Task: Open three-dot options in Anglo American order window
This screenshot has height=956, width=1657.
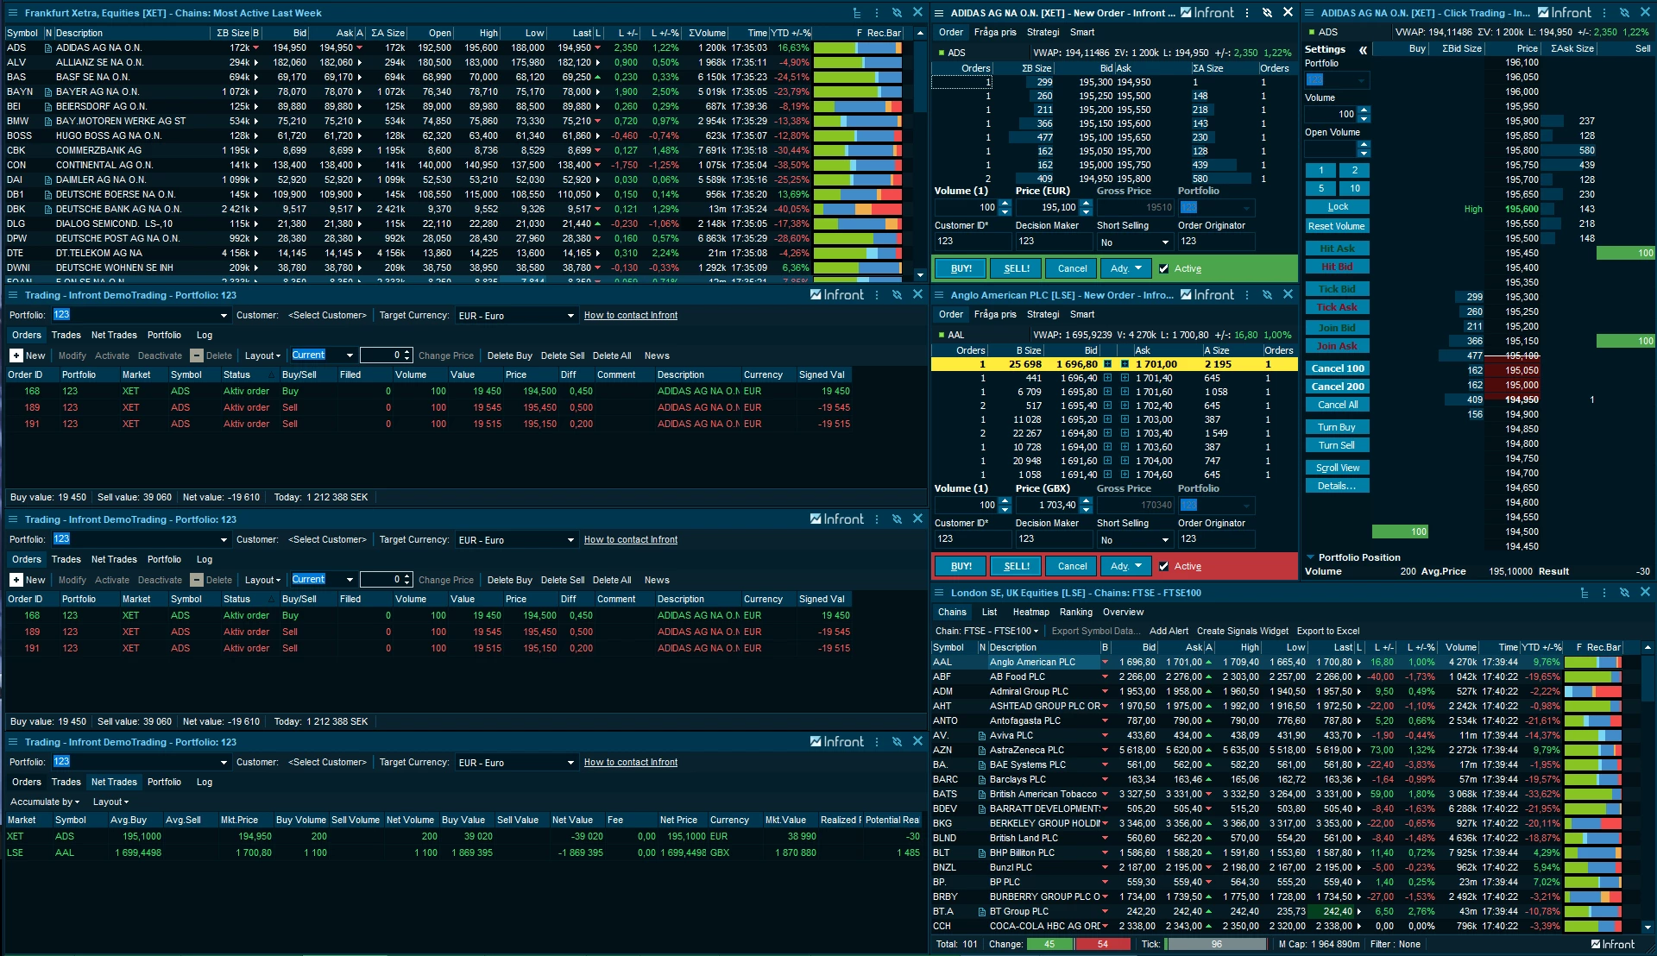Action: (1247, 295)
